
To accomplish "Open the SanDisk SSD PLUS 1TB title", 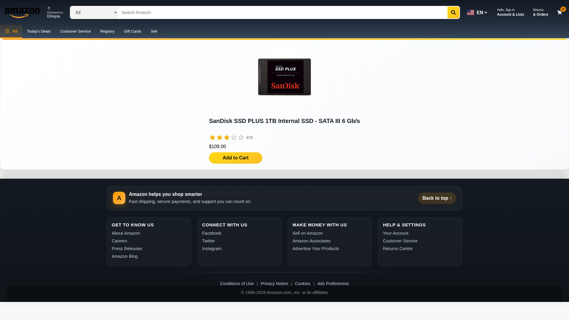I will click(x=284, y=121).
